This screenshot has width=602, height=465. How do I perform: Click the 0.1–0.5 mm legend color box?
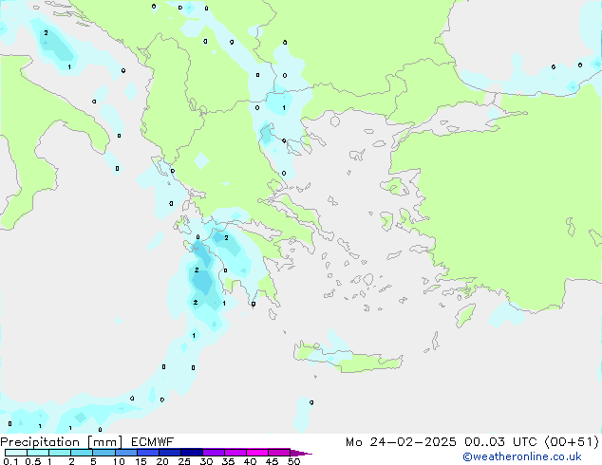pyautogui.click(x=16, y=453)
